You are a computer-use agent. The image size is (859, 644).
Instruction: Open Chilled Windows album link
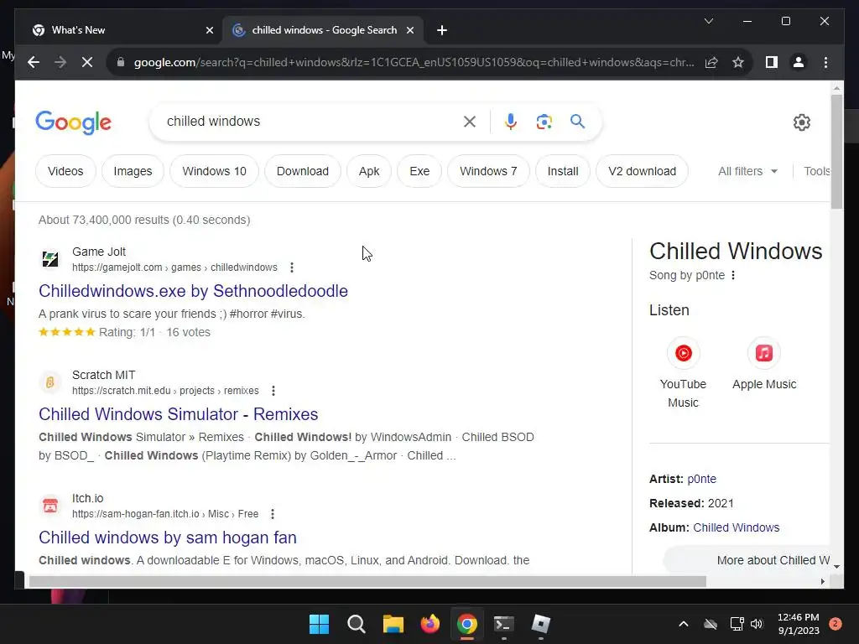[x=736, y=527]
